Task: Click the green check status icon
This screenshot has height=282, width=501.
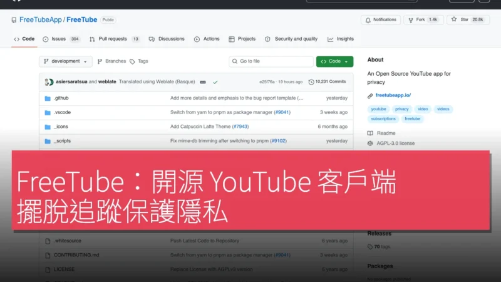Action: tap(215, 82)
